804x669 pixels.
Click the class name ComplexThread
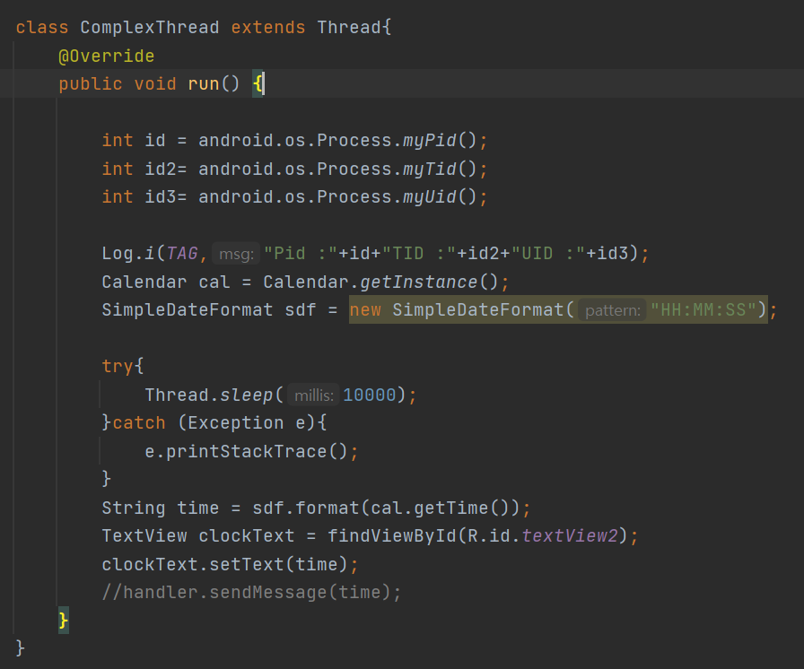pos(150,27)
